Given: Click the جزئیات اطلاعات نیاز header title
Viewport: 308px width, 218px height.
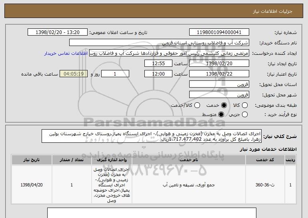Looking at the screenshot, I should point(272,11).
